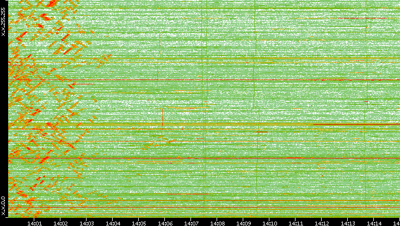This screenshot has height=226, width=400.
Task: Select the 14:05 time axis label
Action: pyautogui.click(x=139, y=223)
